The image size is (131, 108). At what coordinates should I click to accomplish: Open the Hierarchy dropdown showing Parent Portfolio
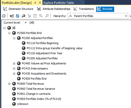click(x=98, y=16)
